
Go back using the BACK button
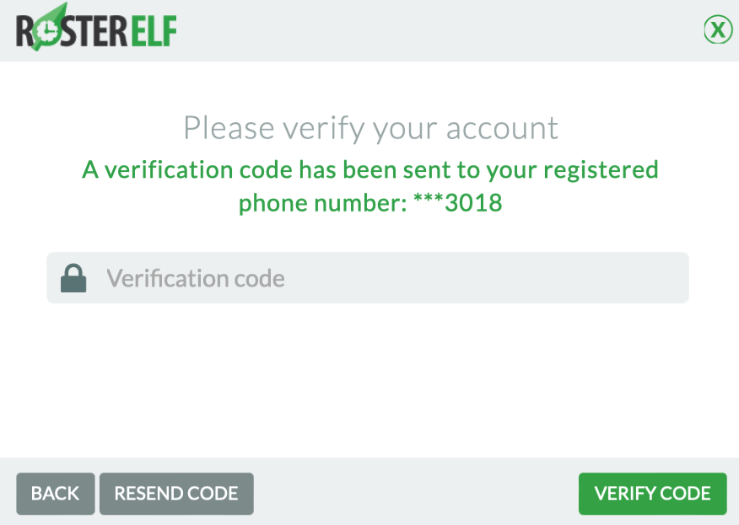(x=55, y=494)
